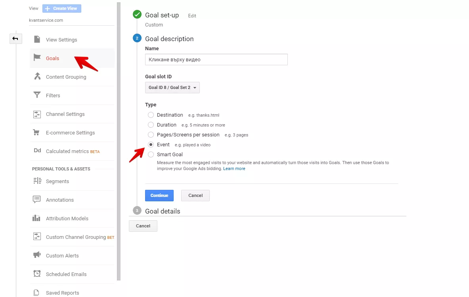Click the Annotations speech bubble icon
This screenshot has height=297, width=469.
[x=36, y=199]
